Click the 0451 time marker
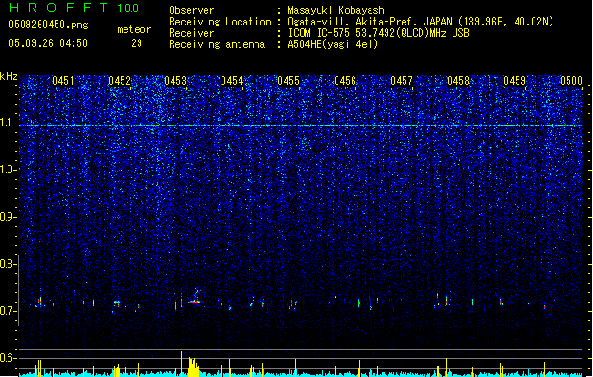The image size is (593, 377). coord(63,81)
